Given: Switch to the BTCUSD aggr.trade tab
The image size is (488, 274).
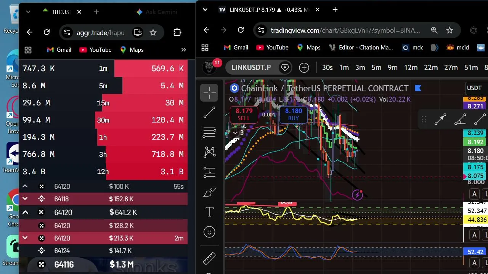Looking at the screenshot, I should (62, 12).
